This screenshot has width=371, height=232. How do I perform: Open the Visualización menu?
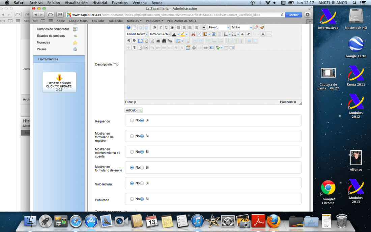pyautogui.click(x=76, y=3)
